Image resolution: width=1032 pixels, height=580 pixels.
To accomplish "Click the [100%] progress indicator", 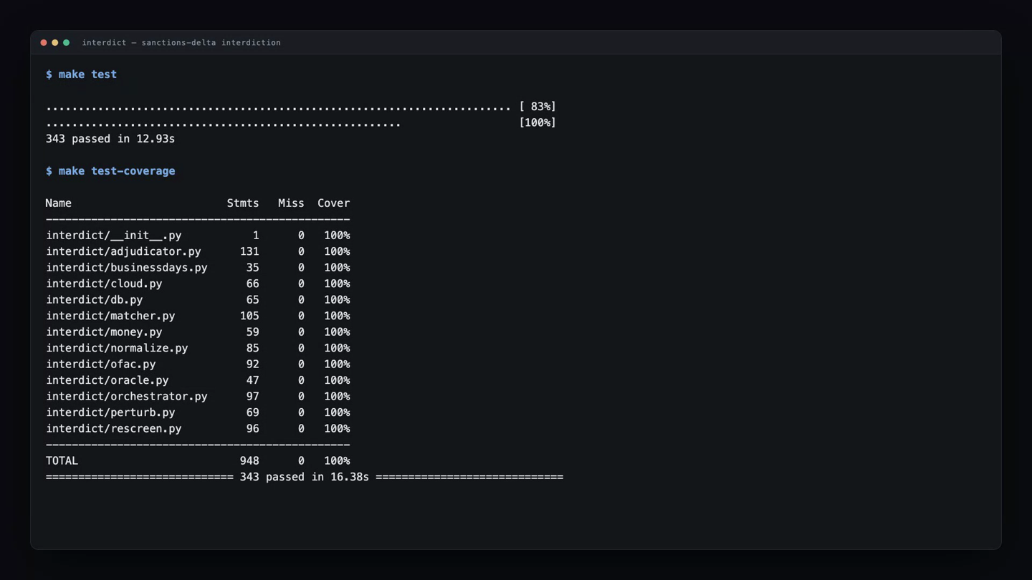I will coord(537,122).
